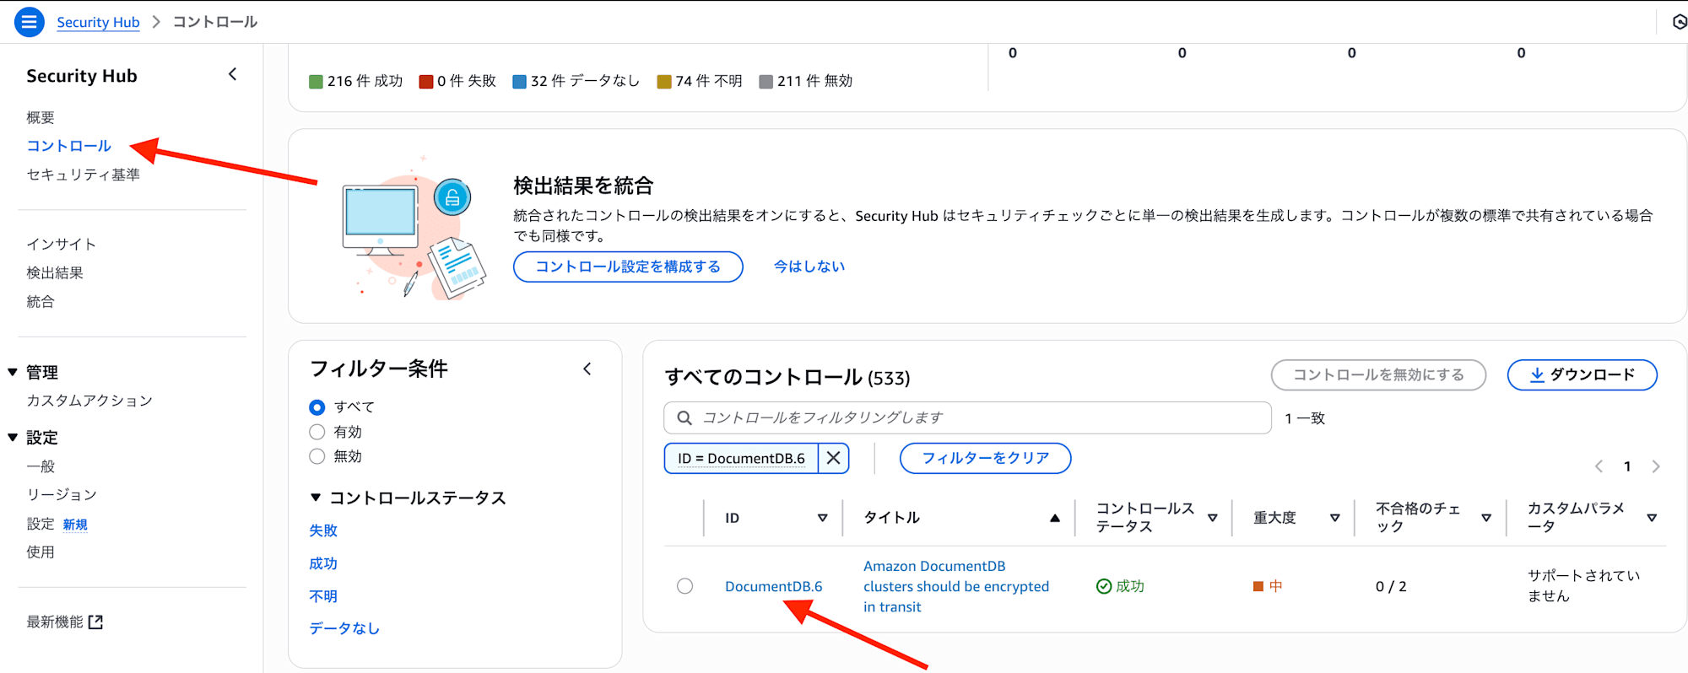
Task: Open the hamburger navigation menu icon
Action: 29,22
